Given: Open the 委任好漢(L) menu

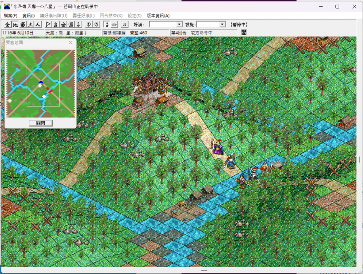Looking at the screenshot, I should coord(84,16).
